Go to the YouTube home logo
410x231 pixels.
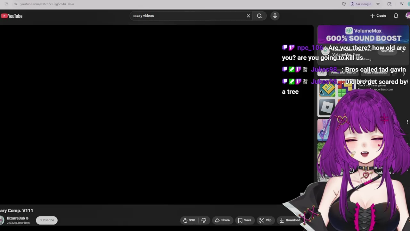(x=12, y=16)
